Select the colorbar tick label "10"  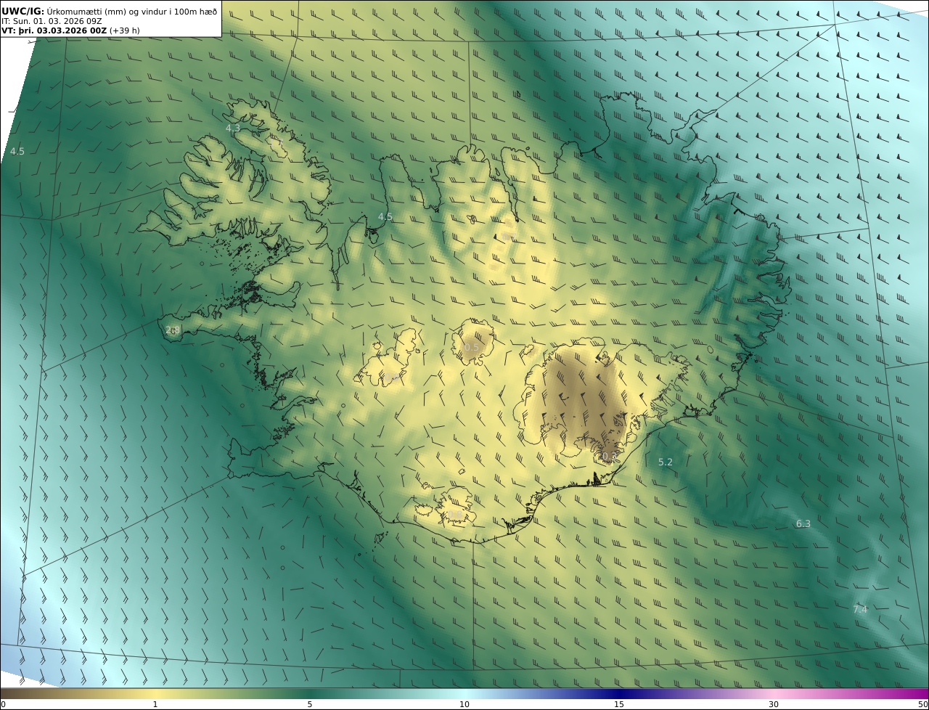point(464,704)
